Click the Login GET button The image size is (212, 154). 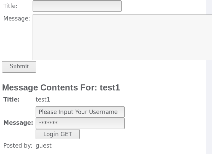[57, 134]
